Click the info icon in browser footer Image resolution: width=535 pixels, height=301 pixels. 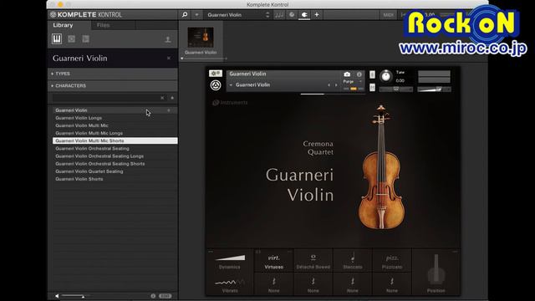coord(153,296)
